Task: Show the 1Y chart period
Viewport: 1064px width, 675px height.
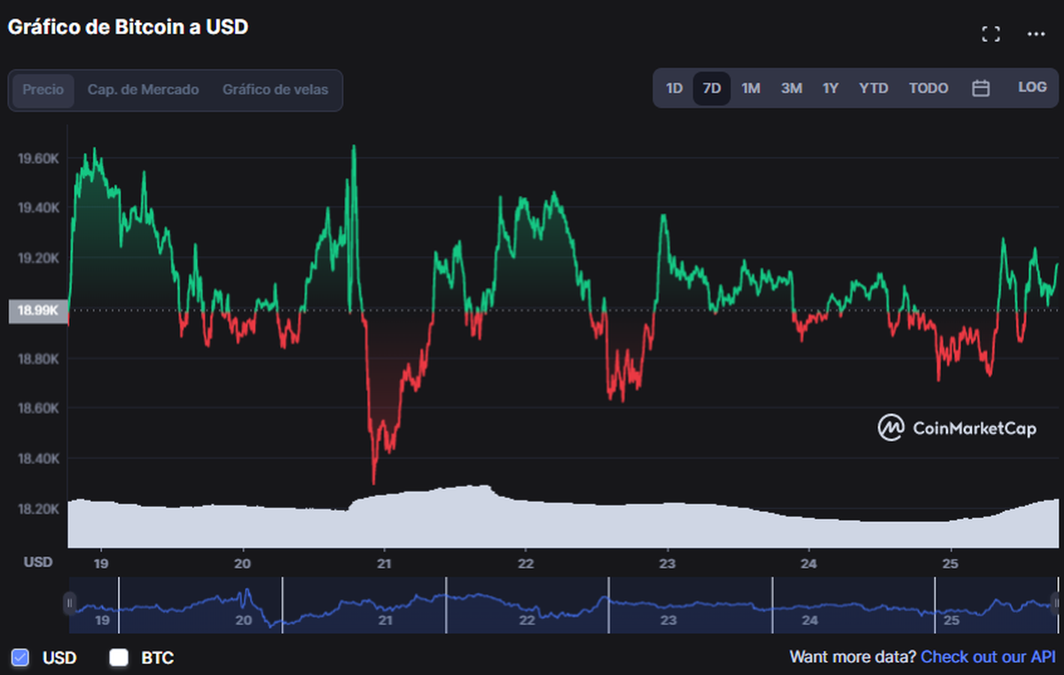Action: [830, 88]
